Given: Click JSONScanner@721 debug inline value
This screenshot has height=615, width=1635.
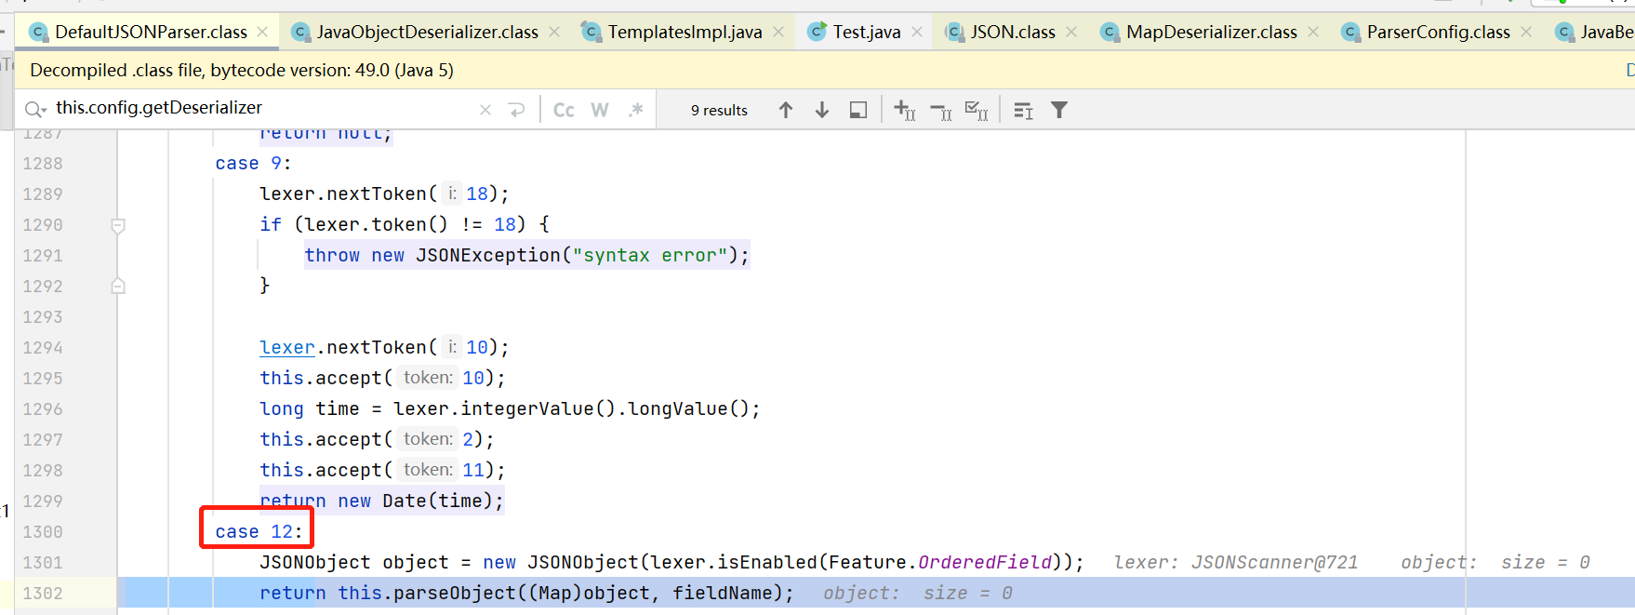Looking at the screenshot, I should click(1274, 562).
